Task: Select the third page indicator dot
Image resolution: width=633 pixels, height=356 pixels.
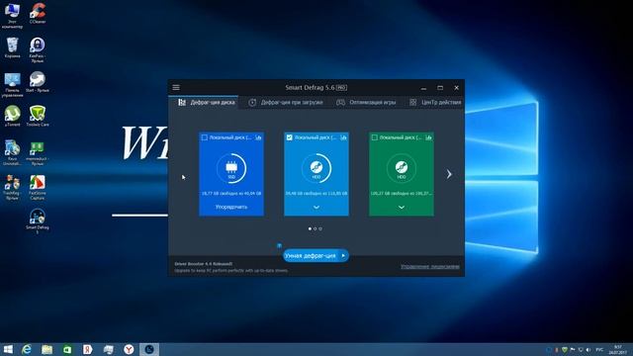Action: pos(320,228)
